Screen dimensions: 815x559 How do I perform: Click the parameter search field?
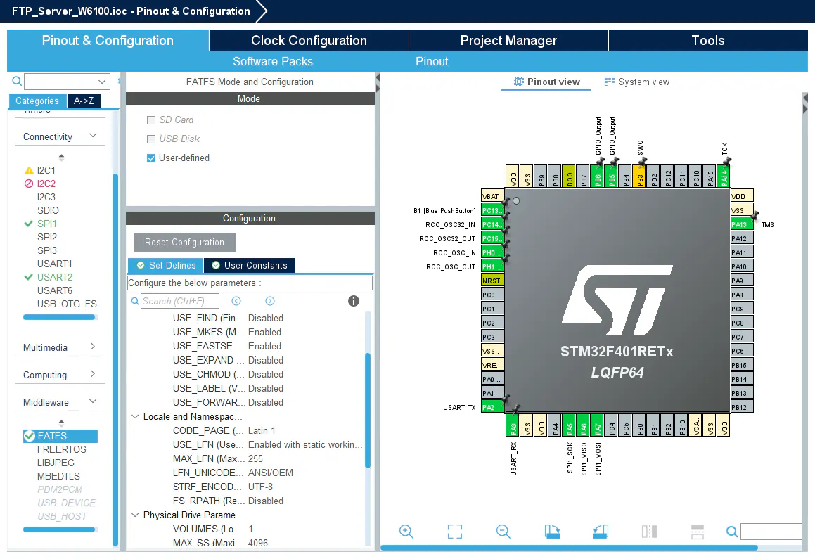pyautogui.click(x=180, y=301)
